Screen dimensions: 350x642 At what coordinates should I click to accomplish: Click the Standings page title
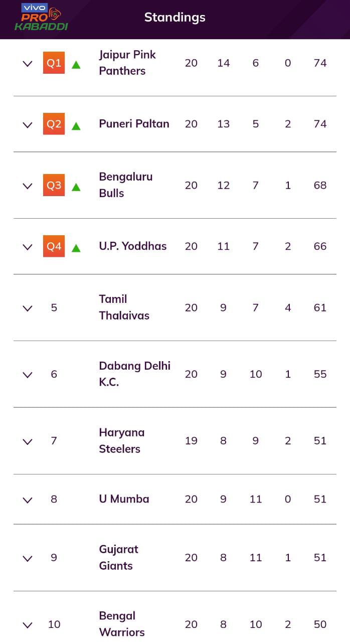[x=174, y=17]
